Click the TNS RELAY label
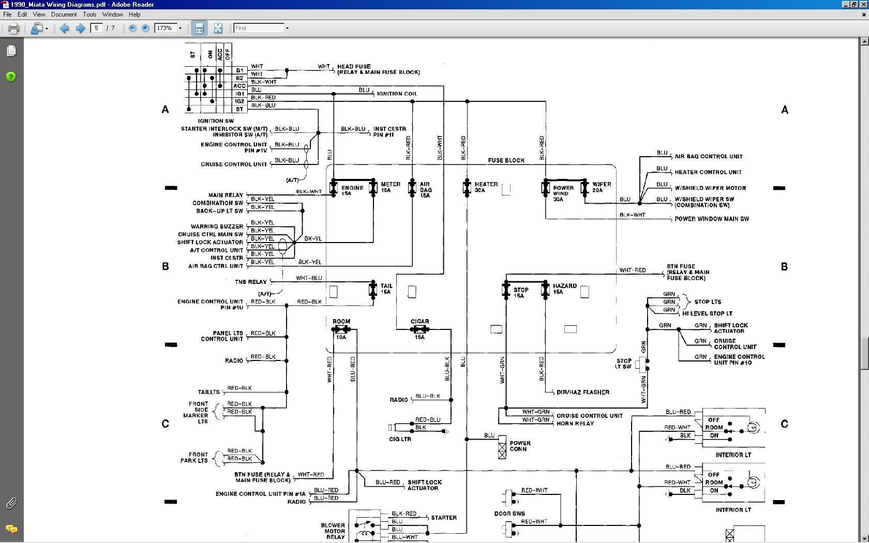Screen dimensions: 869x543 pos(250,282)
